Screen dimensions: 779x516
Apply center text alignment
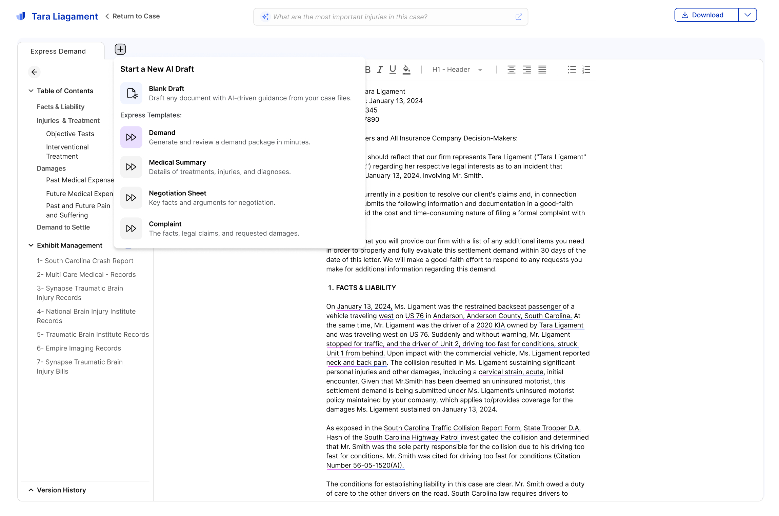point(511,70)
